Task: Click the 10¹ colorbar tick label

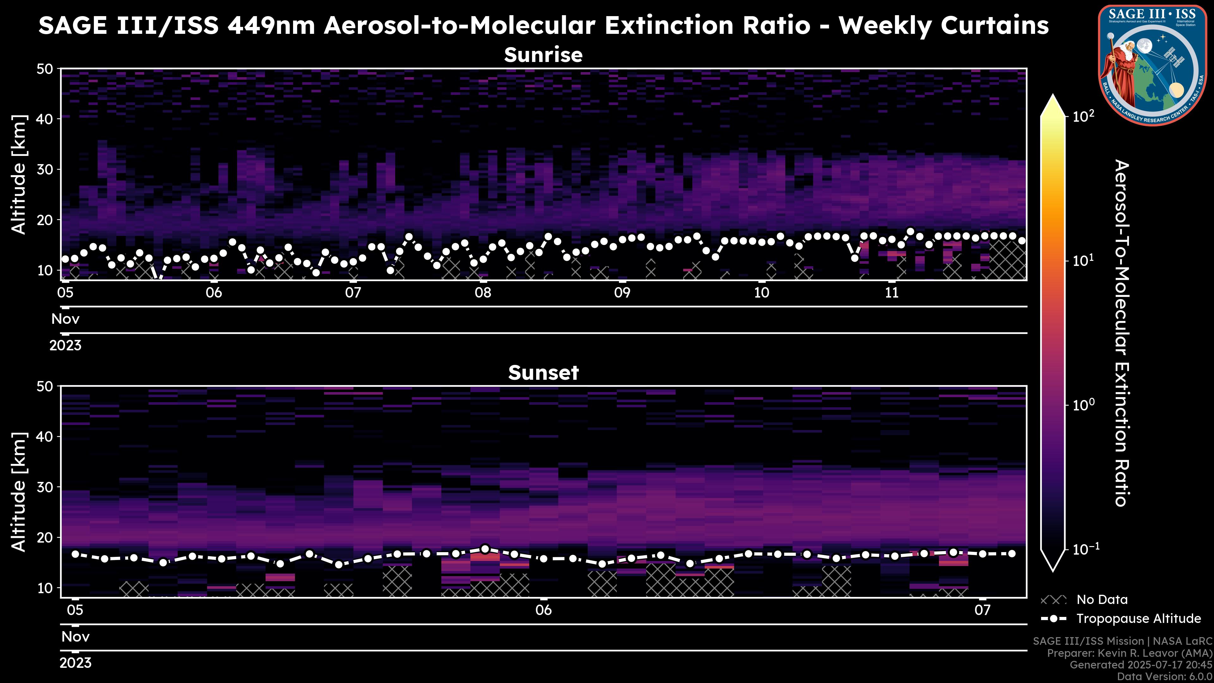Action: 1083,261
